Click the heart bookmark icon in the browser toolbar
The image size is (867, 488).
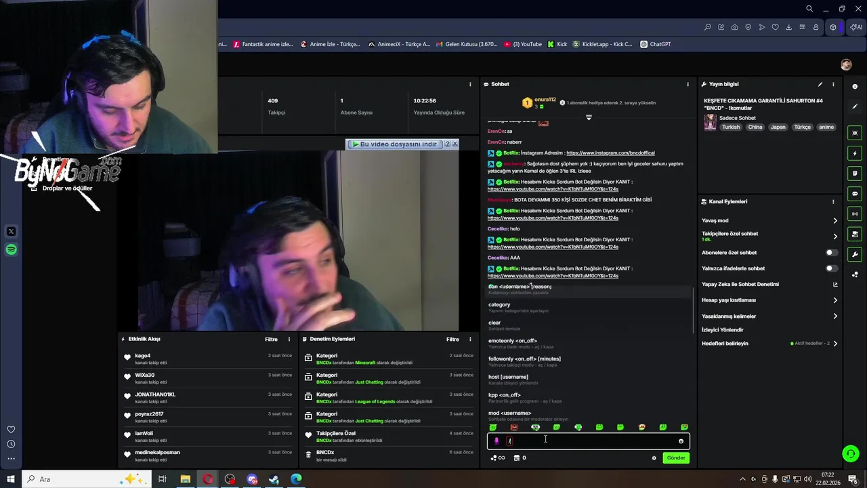(776, 27)
